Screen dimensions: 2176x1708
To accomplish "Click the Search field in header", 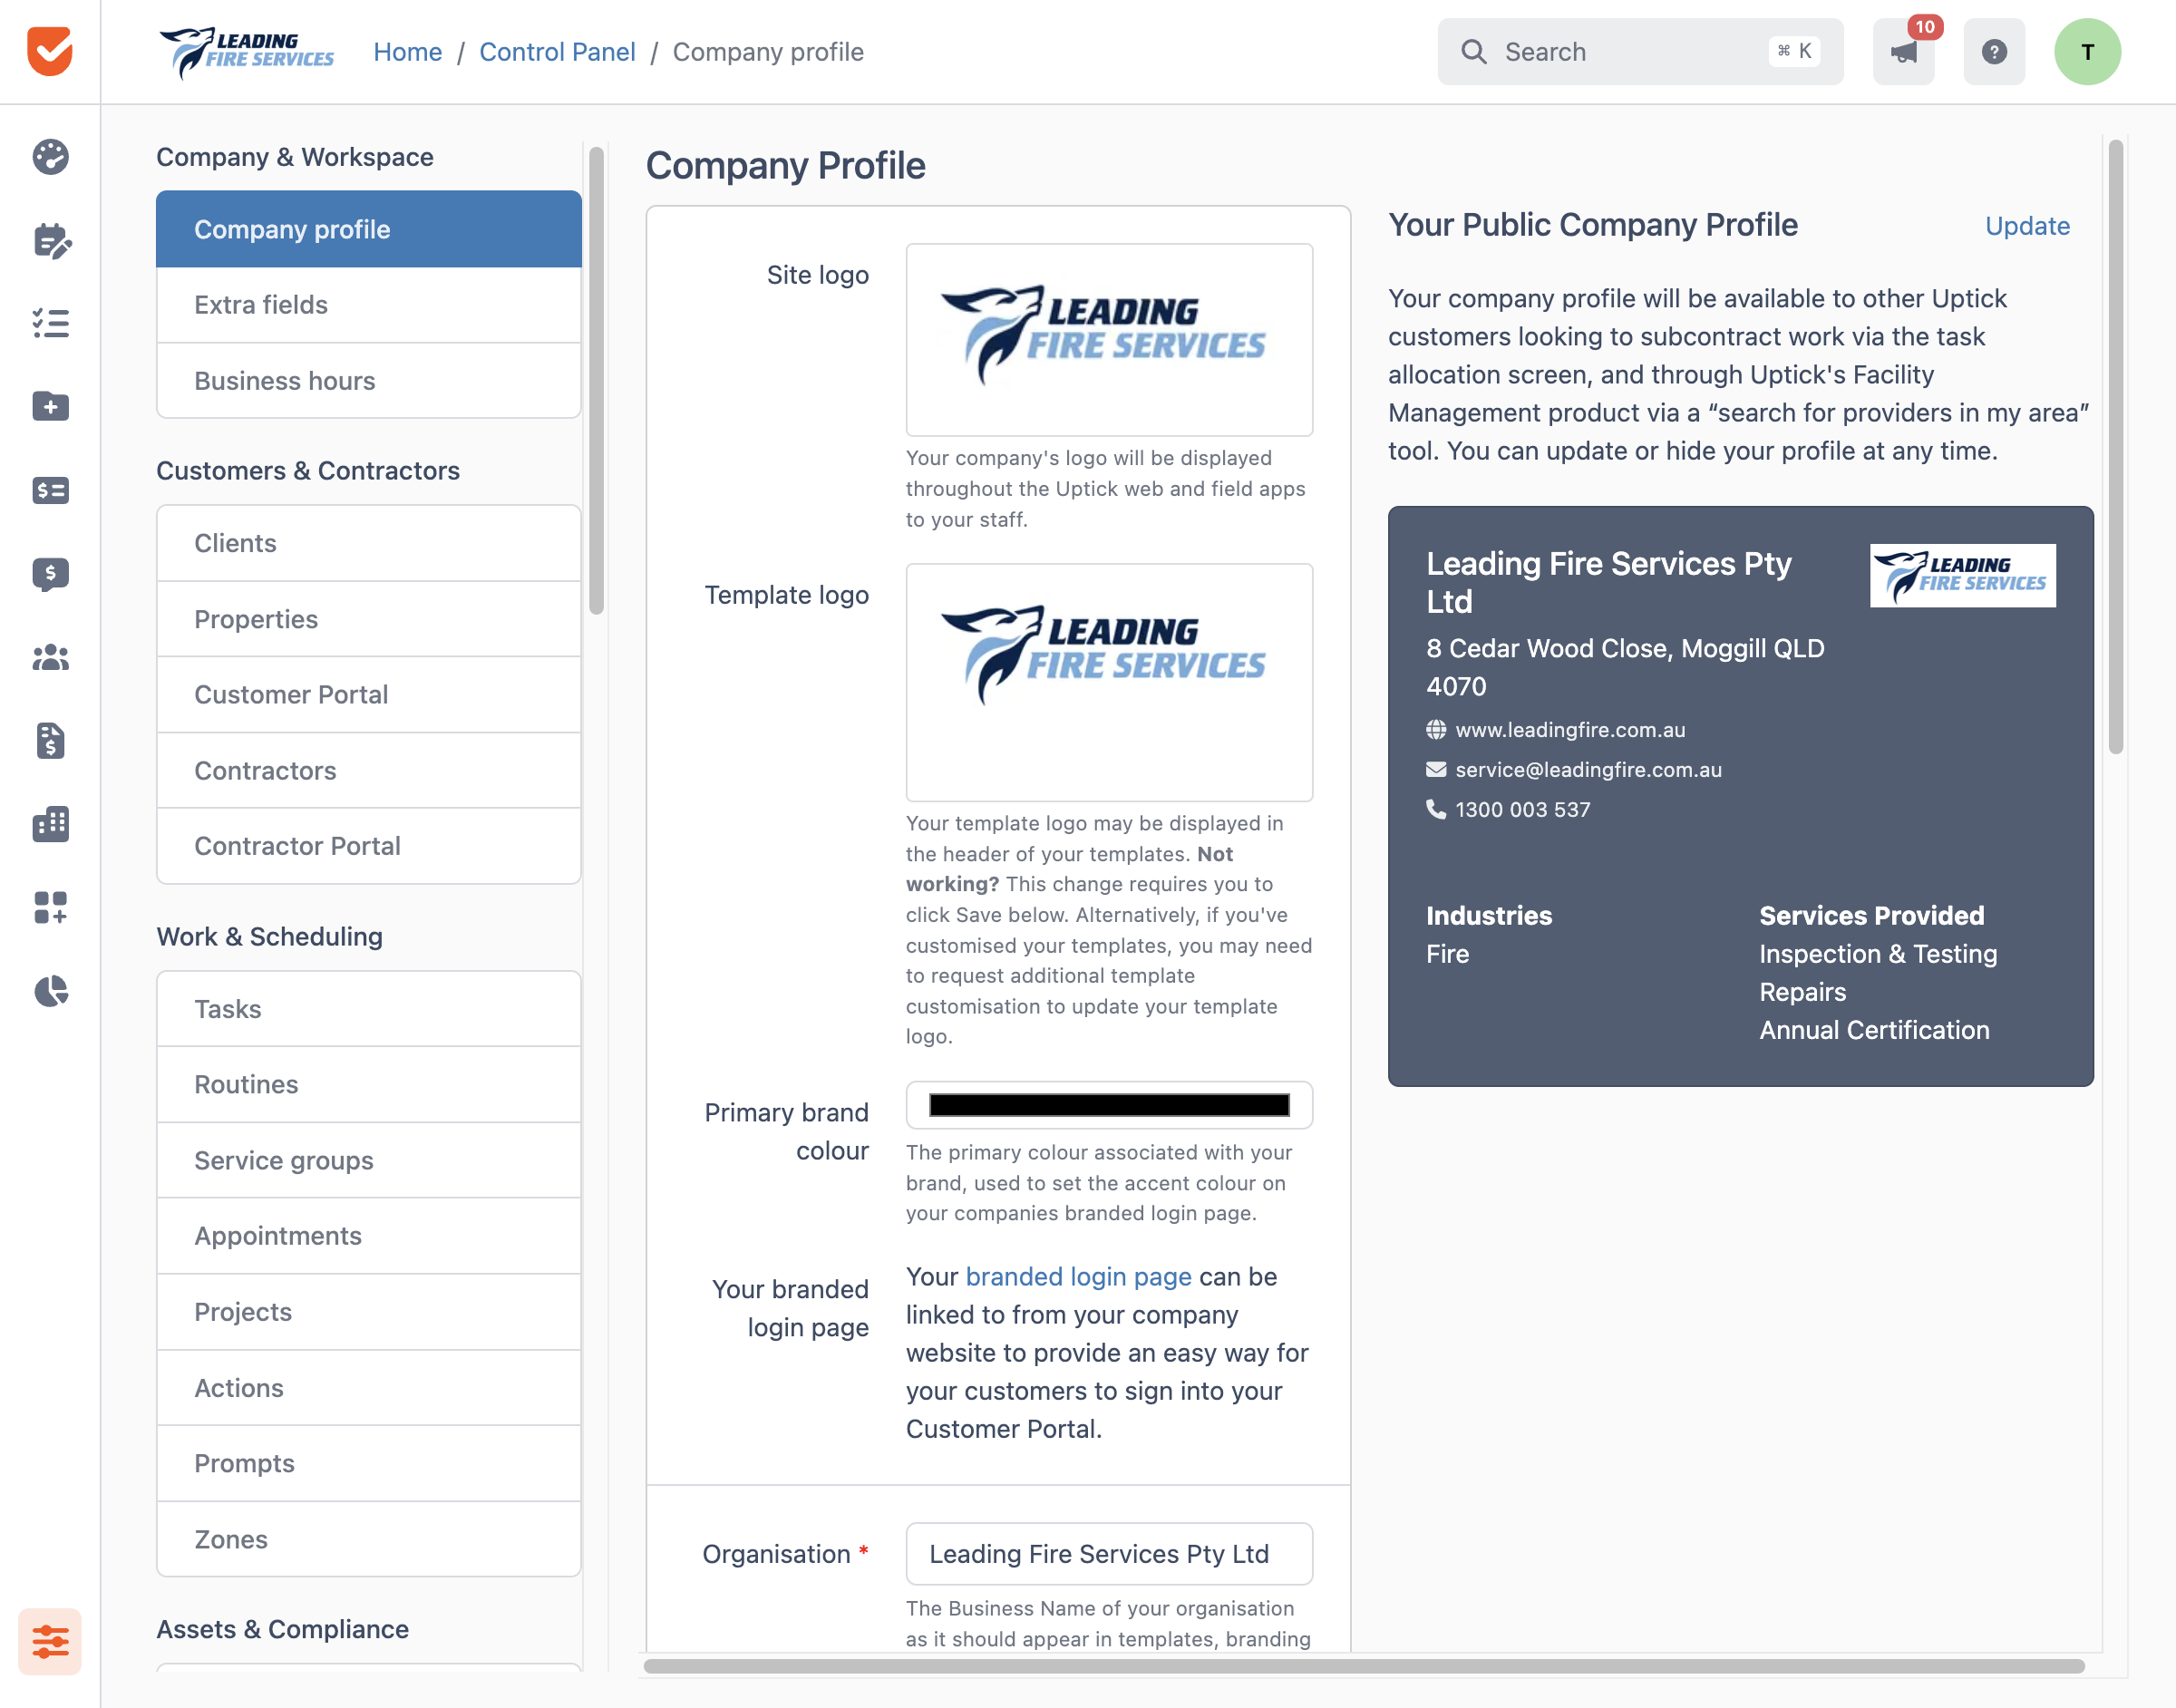I will pyautogui.click(x=1640, y=52).
